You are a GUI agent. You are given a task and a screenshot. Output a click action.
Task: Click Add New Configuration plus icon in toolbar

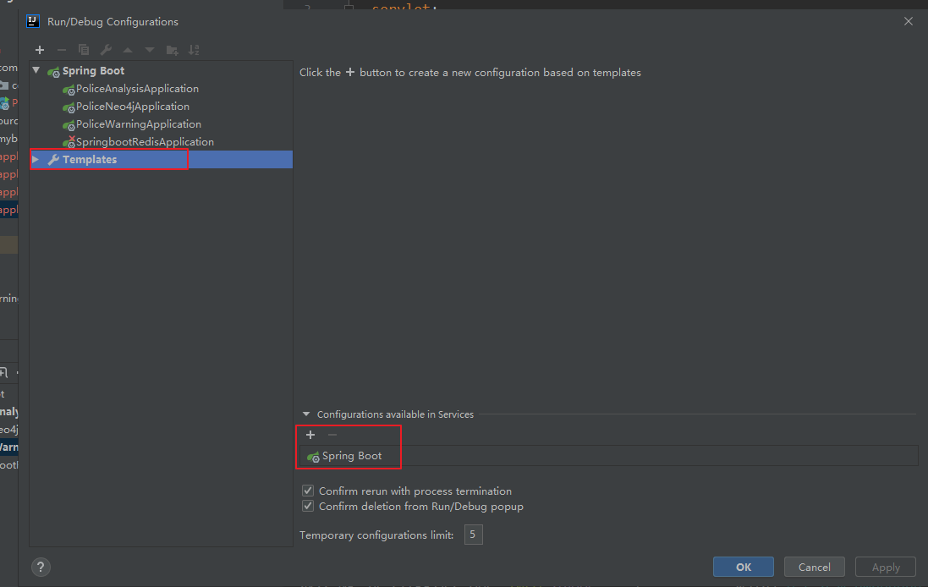coord(40,50)
